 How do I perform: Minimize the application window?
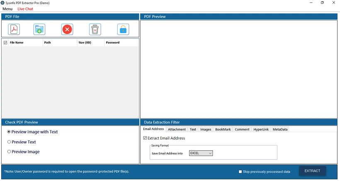tap(311, 2)
